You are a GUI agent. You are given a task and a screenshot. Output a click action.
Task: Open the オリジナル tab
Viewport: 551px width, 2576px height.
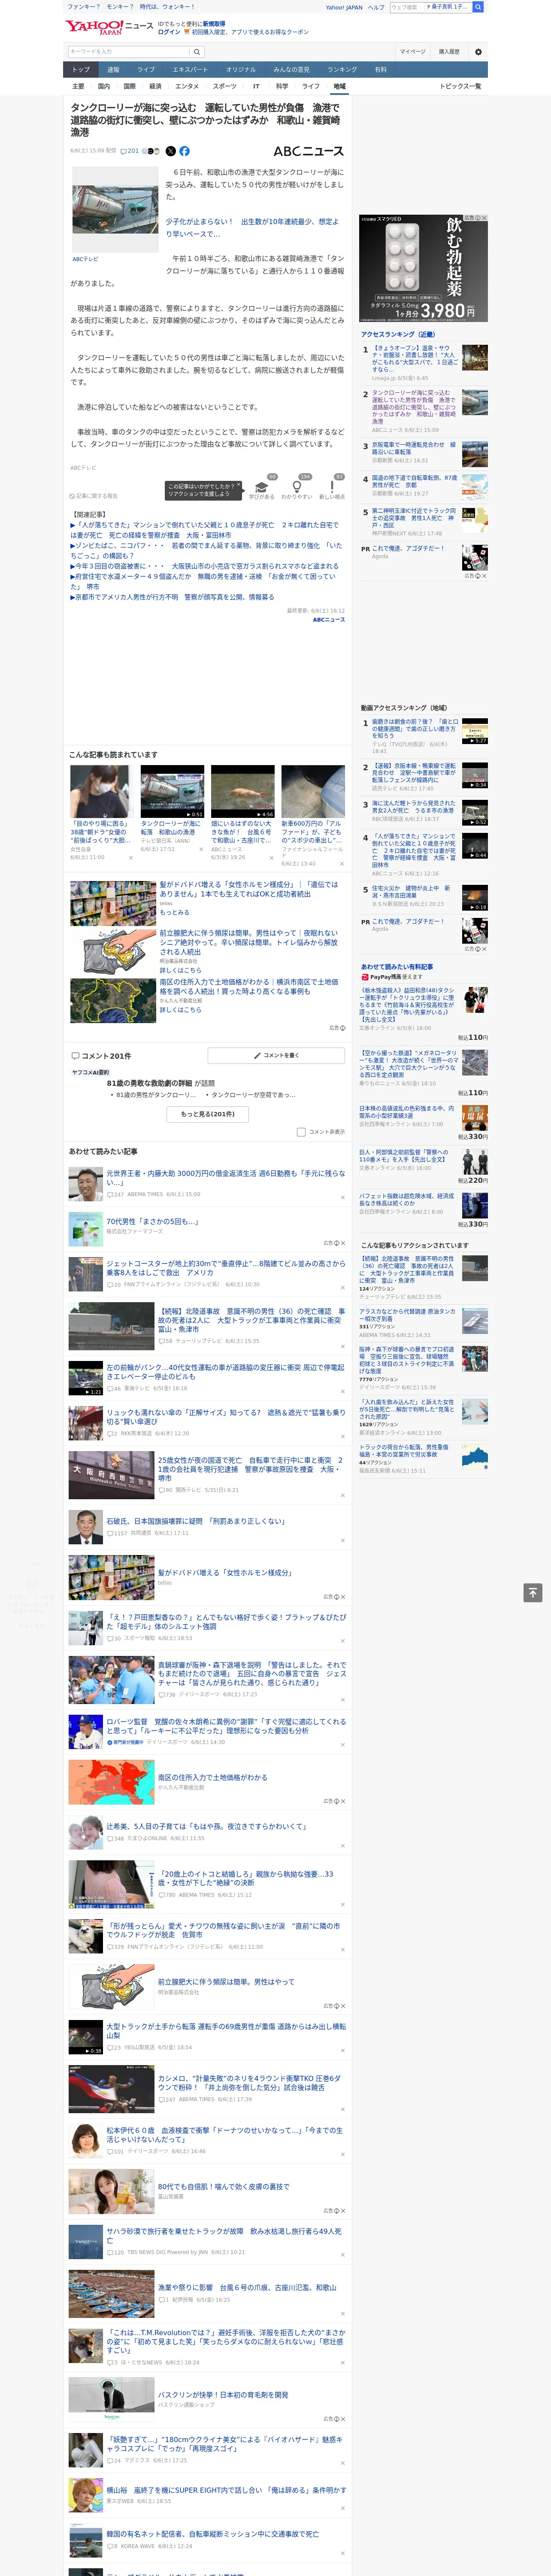click(241, 70)
